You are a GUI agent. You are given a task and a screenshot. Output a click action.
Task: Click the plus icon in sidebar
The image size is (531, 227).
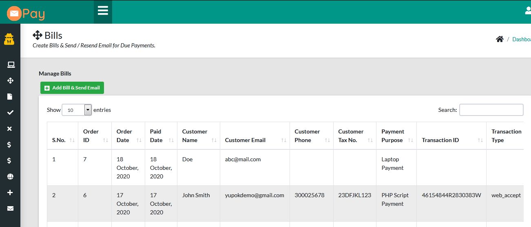(11, 193)
